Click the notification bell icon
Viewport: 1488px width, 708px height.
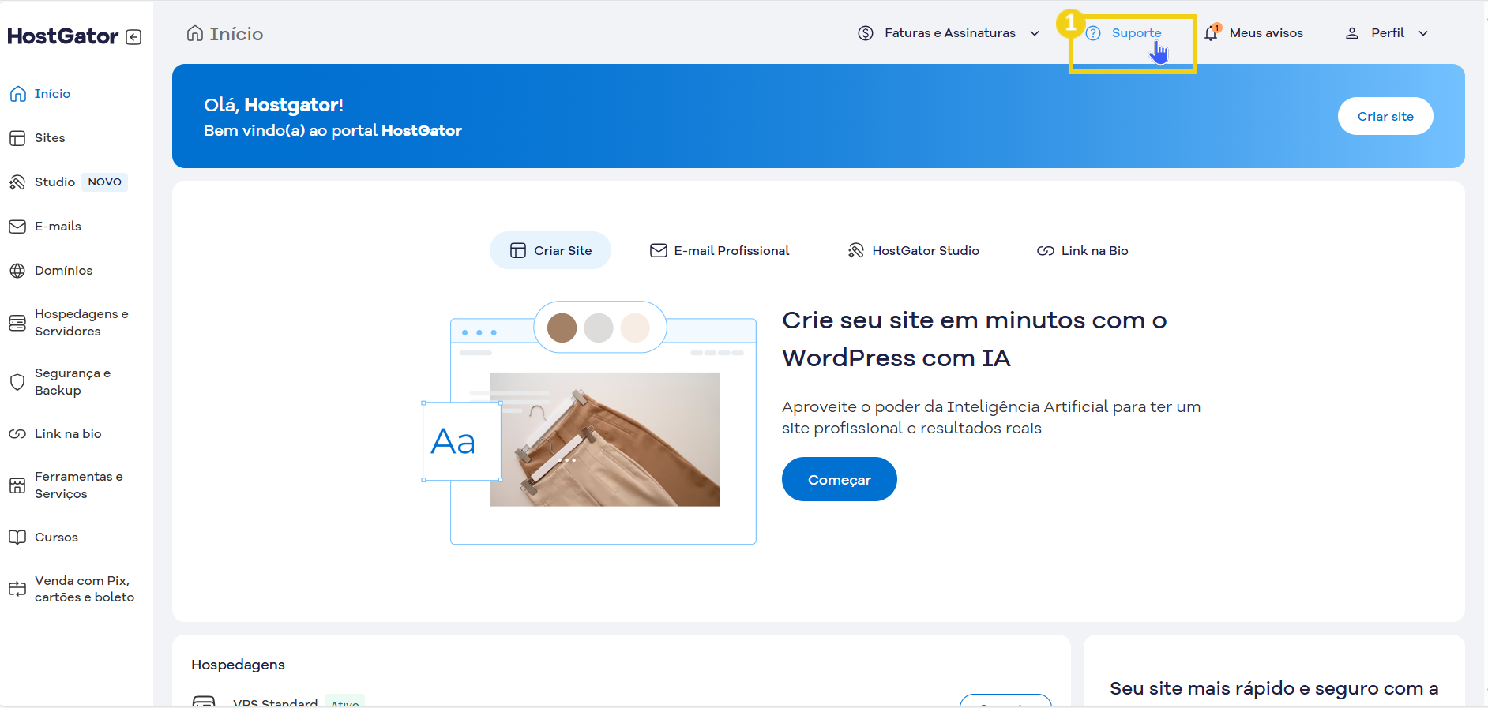(1211, 33)
